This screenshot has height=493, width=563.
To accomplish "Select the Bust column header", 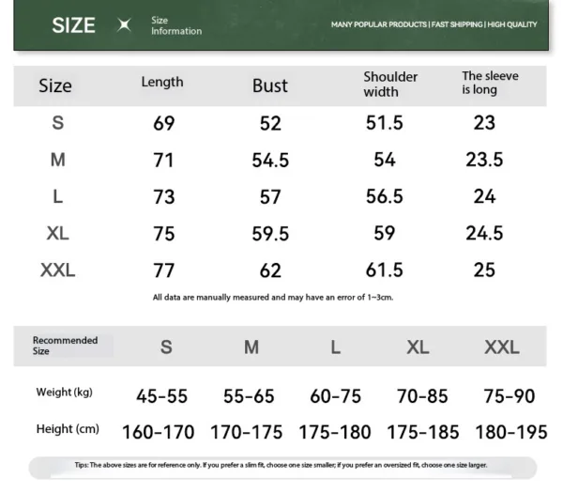I will (x=269, y=85).
